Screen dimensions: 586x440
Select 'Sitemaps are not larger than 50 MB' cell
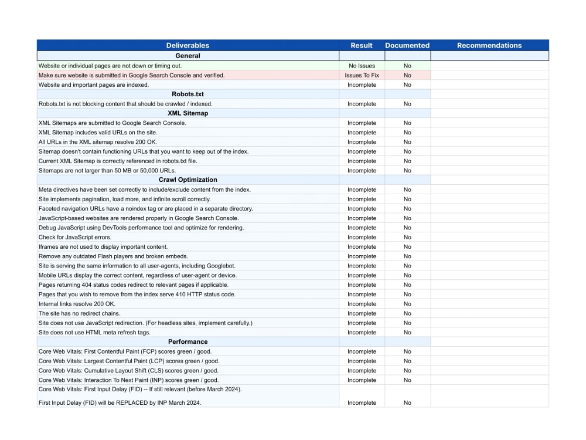click(188, 170)
